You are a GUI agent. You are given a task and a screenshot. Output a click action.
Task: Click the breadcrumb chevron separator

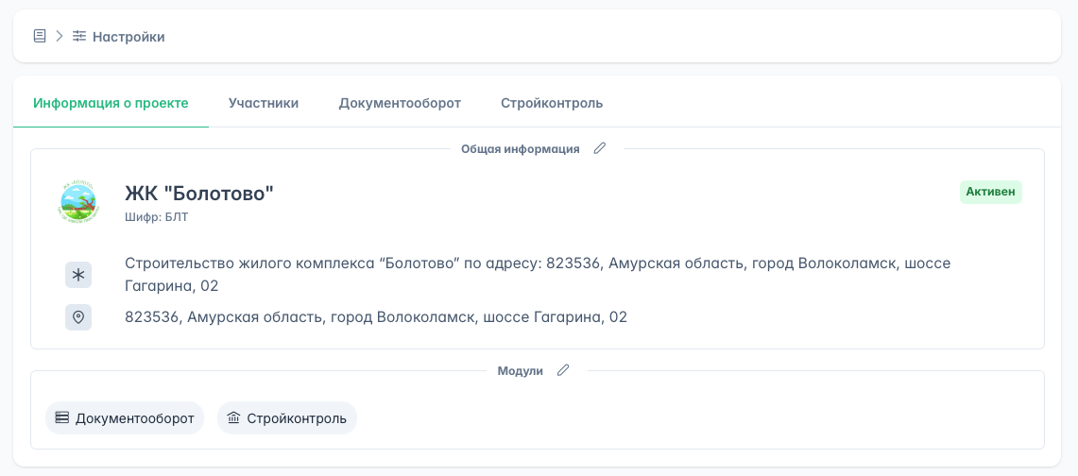[59, 37]
